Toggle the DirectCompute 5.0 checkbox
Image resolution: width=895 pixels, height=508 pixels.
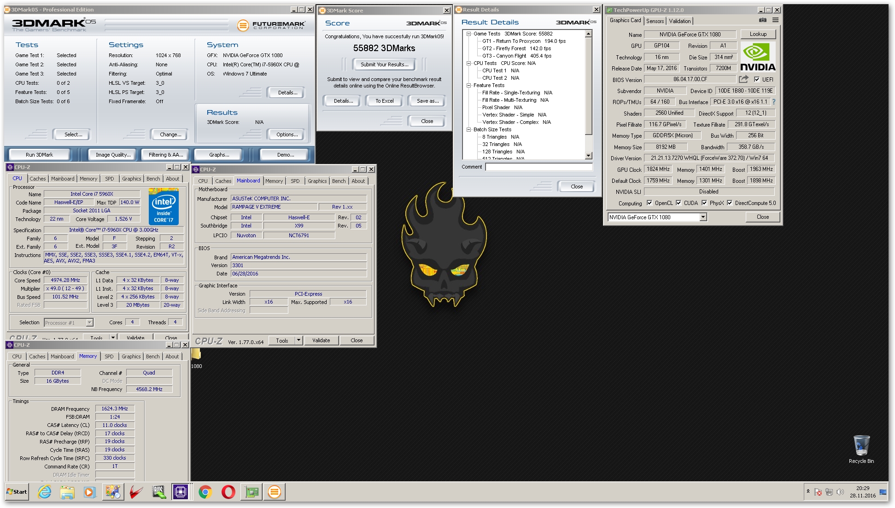730,203
